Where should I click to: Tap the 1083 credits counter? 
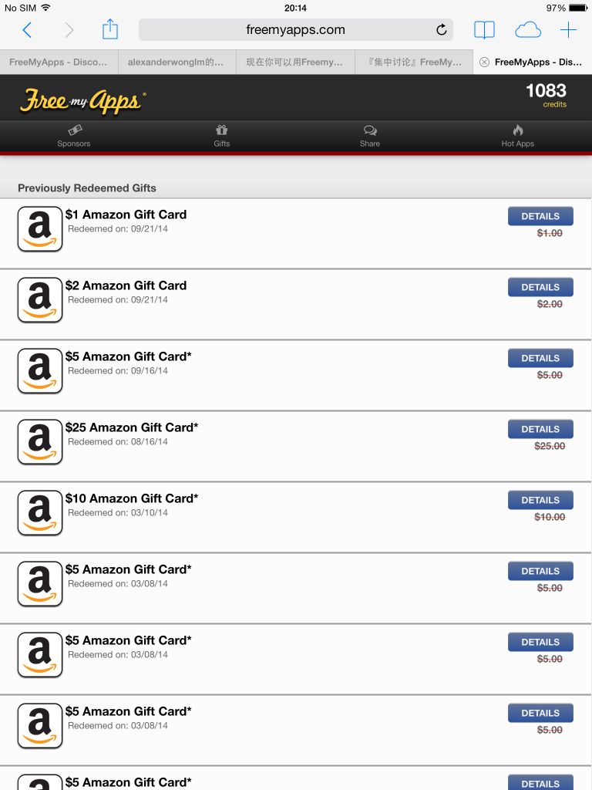[547, 95]
